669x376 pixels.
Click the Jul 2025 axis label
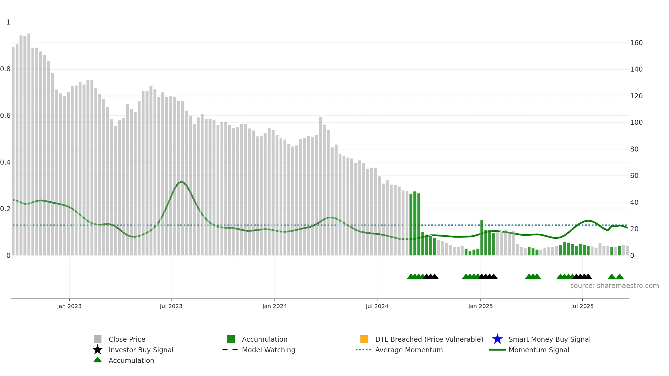click(582, 306)
